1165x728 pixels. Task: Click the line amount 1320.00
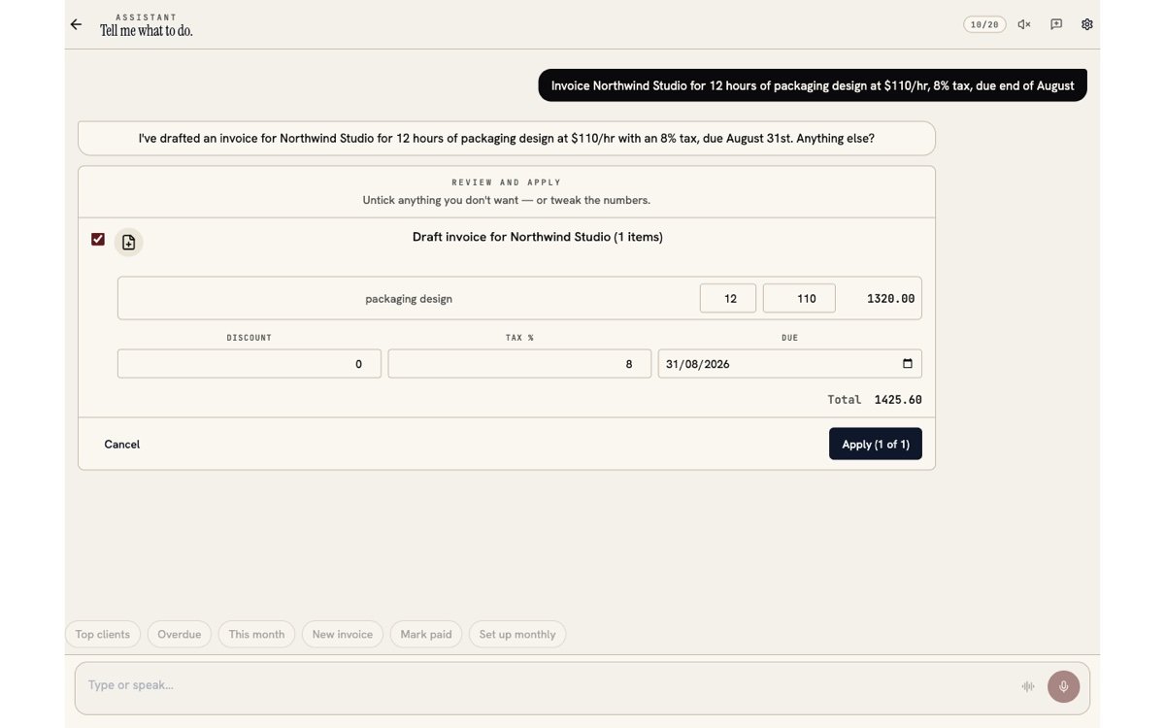890,298
